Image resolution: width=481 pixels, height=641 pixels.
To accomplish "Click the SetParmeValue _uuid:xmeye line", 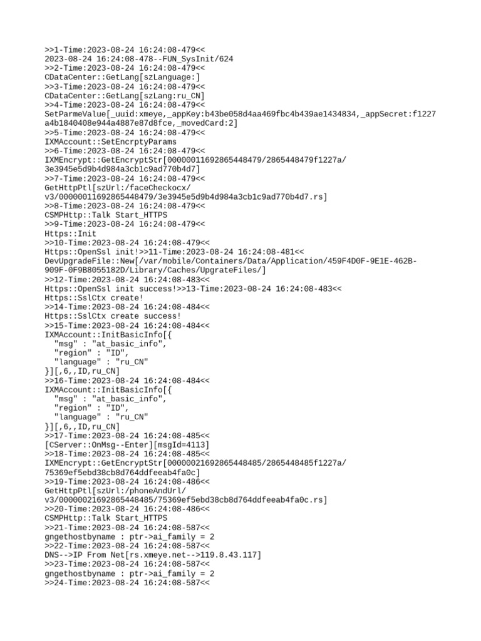I will [x=240, y=118].
